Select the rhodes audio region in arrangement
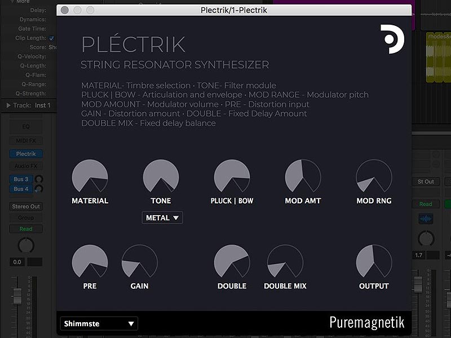Screen dimensions: 451x338 click(439, 57)
